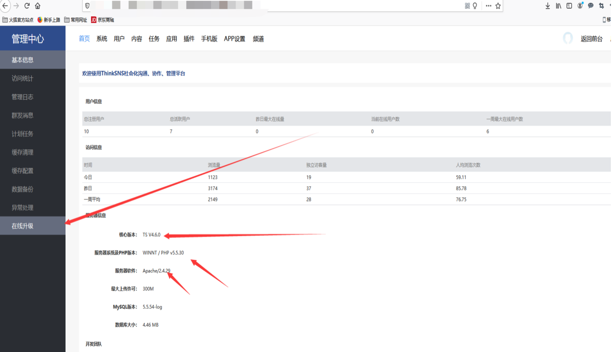Reload the page with the refresh icon
Viewport: 615px width, 352px height.
pyautogui.click(x=27, y=6)
